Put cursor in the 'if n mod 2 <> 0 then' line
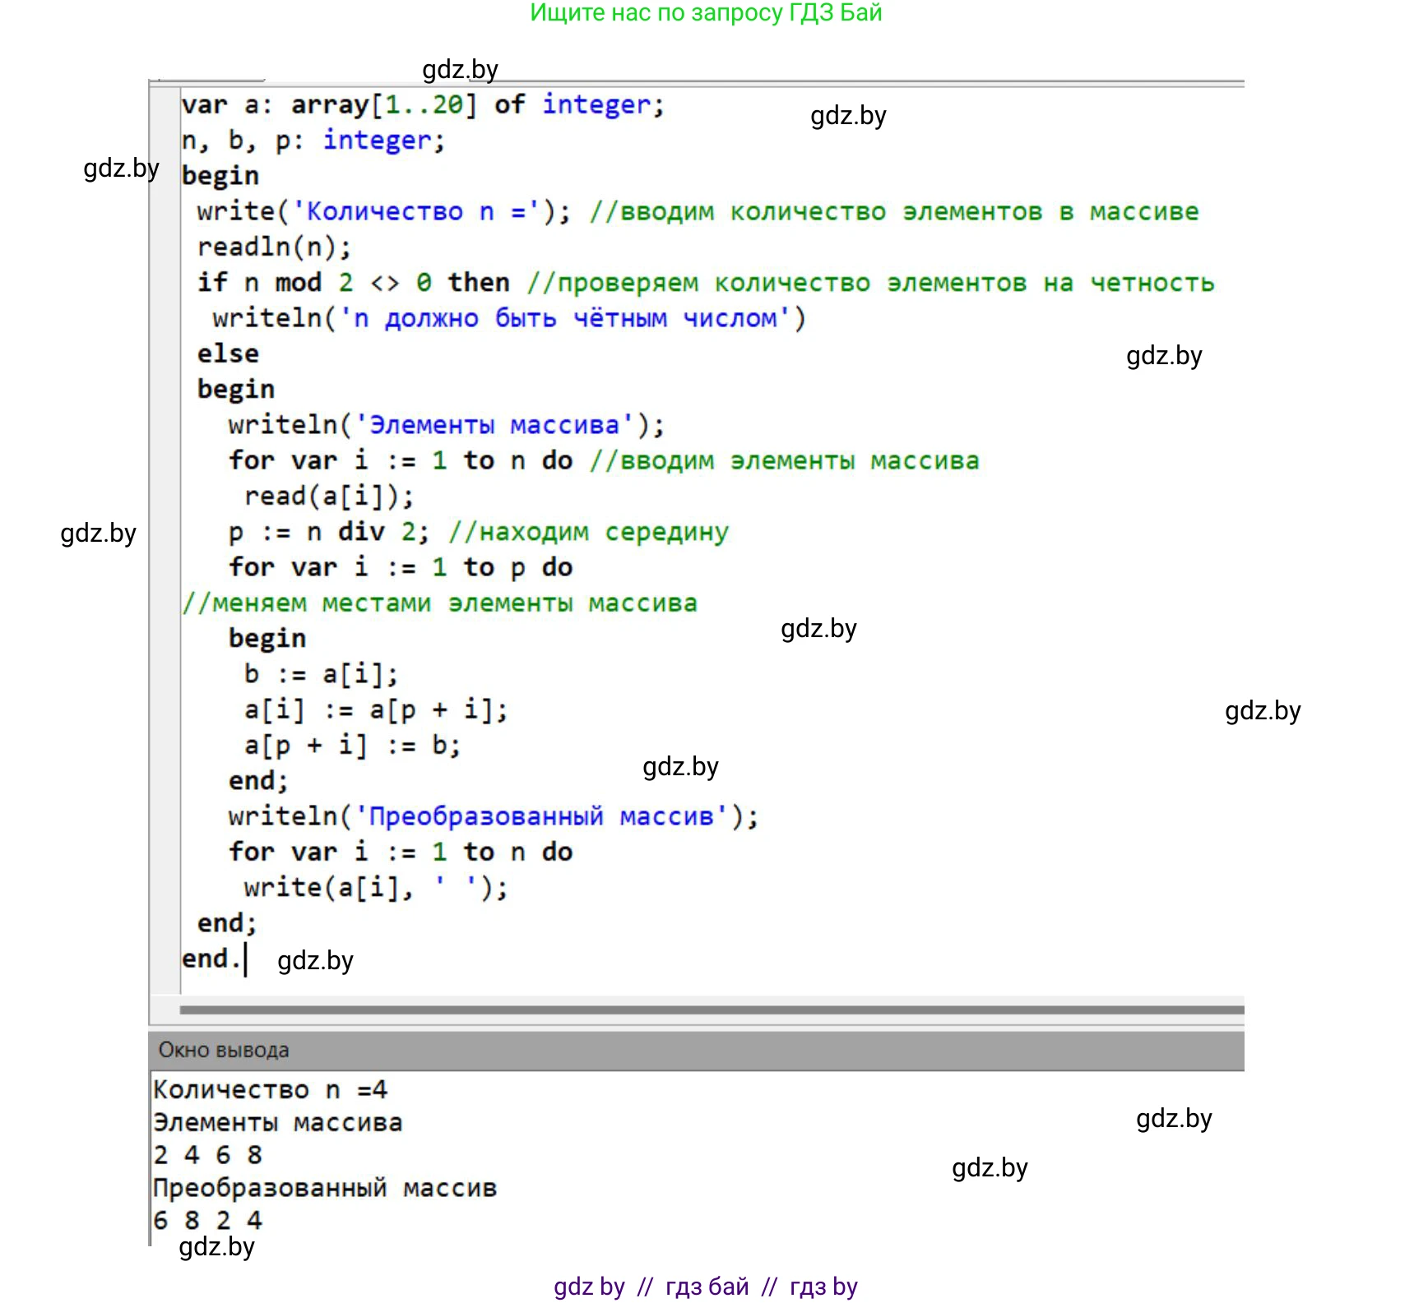1414x1303 pixels. [x=354, y=283]
